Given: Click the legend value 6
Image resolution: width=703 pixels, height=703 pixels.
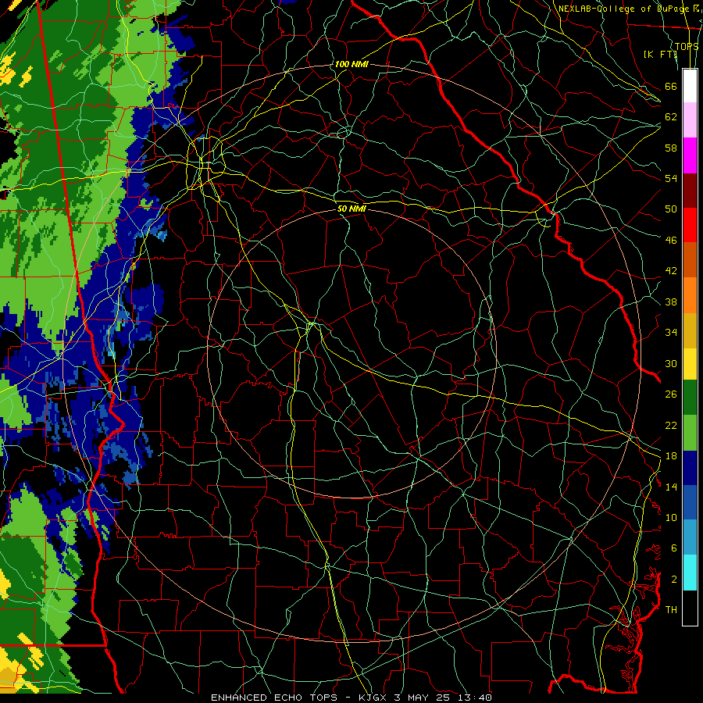Looking at the screenshot, I should point(673,548).
